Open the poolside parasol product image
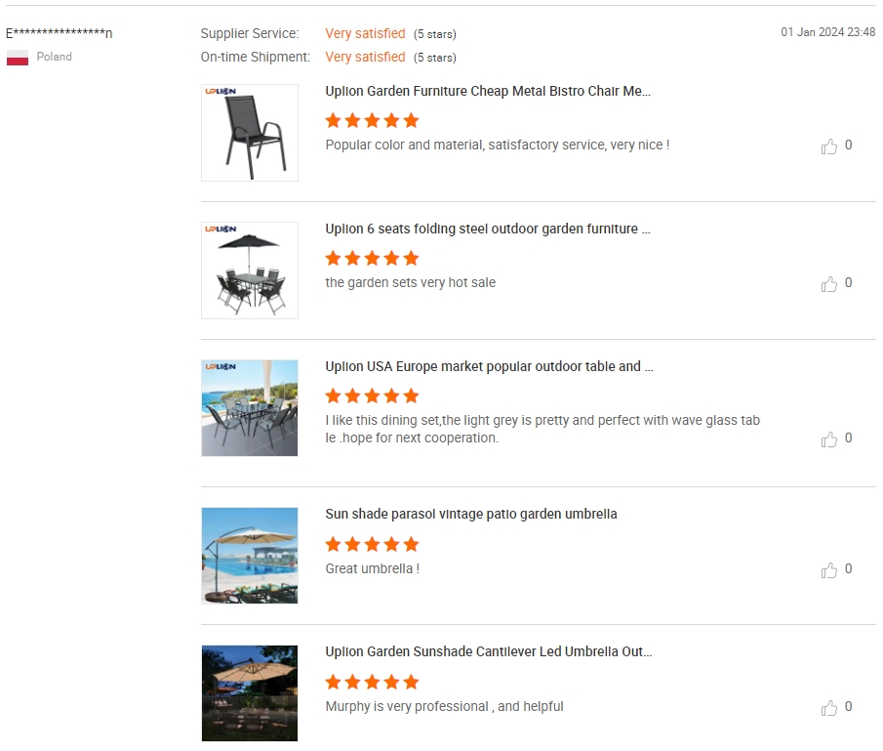883x751 pixels. pos(250,556)
